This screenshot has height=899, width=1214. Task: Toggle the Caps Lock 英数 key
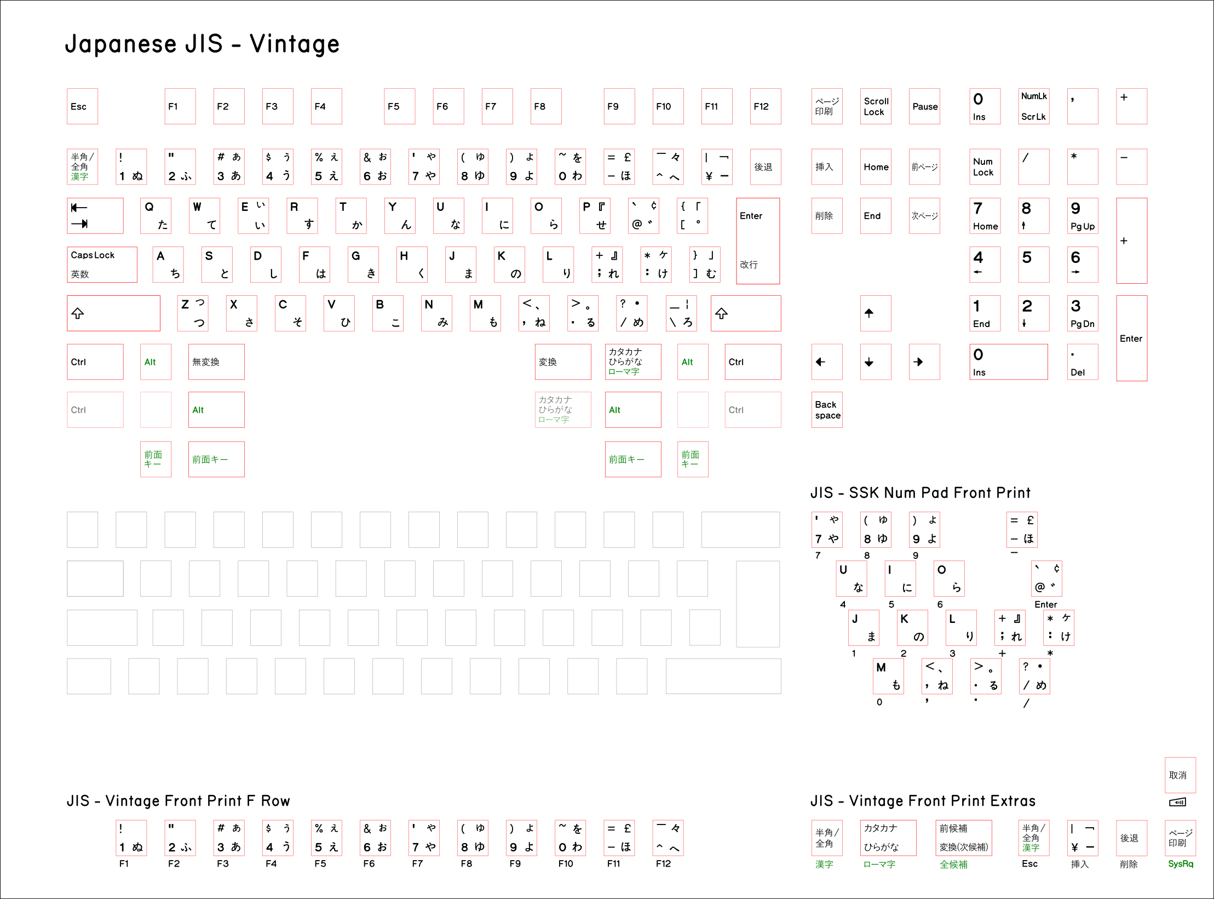click(102, 265)
